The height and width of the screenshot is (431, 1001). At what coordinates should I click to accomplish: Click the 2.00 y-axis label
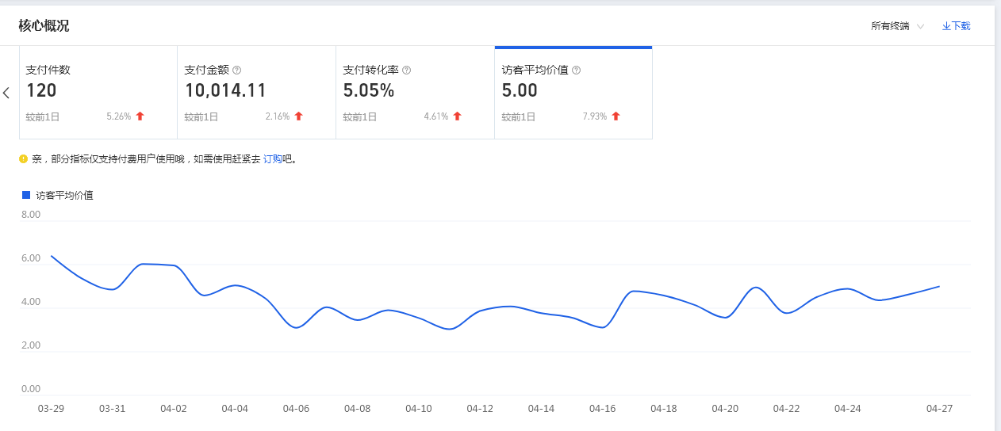[x=31, y=345]
